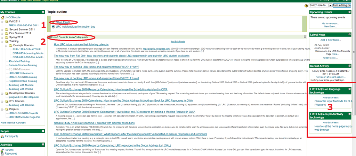Expand the Second Summer 2011 folder
This screenshot has width=356, height=156.
[x=2, y=29]
